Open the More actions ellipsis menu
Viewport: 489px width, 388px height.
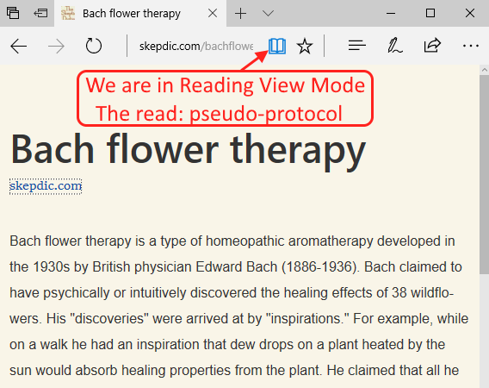pyautogui.click(x=471, y=46)
